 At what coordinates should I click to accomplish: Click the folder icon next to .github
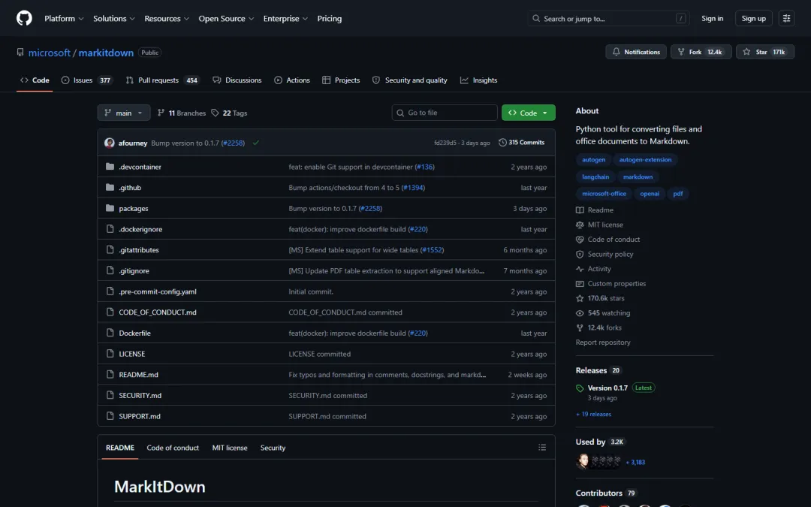[110, 187]
